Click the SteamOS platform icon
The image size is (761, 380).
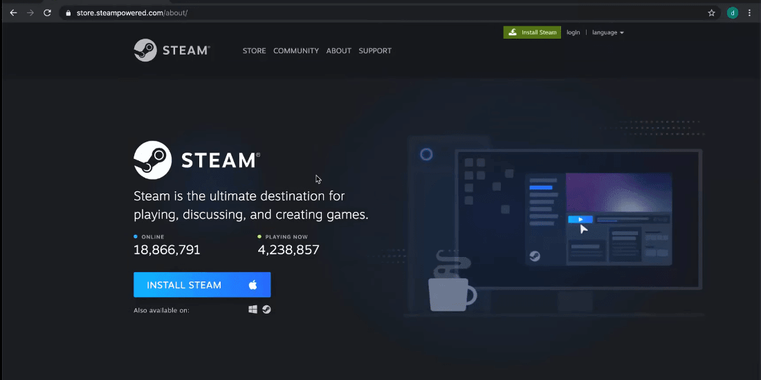pyautogui.click(x=266, y=310)
